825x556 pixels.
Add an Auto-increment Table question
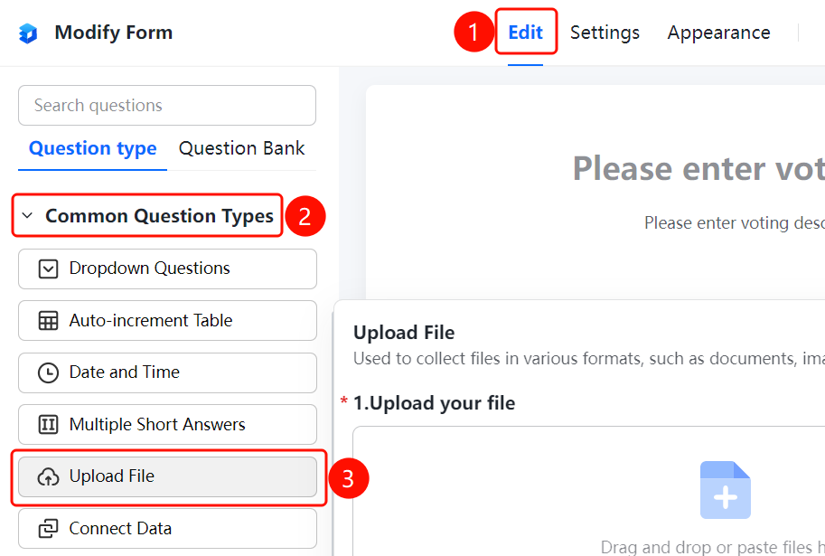pos(167,321)
